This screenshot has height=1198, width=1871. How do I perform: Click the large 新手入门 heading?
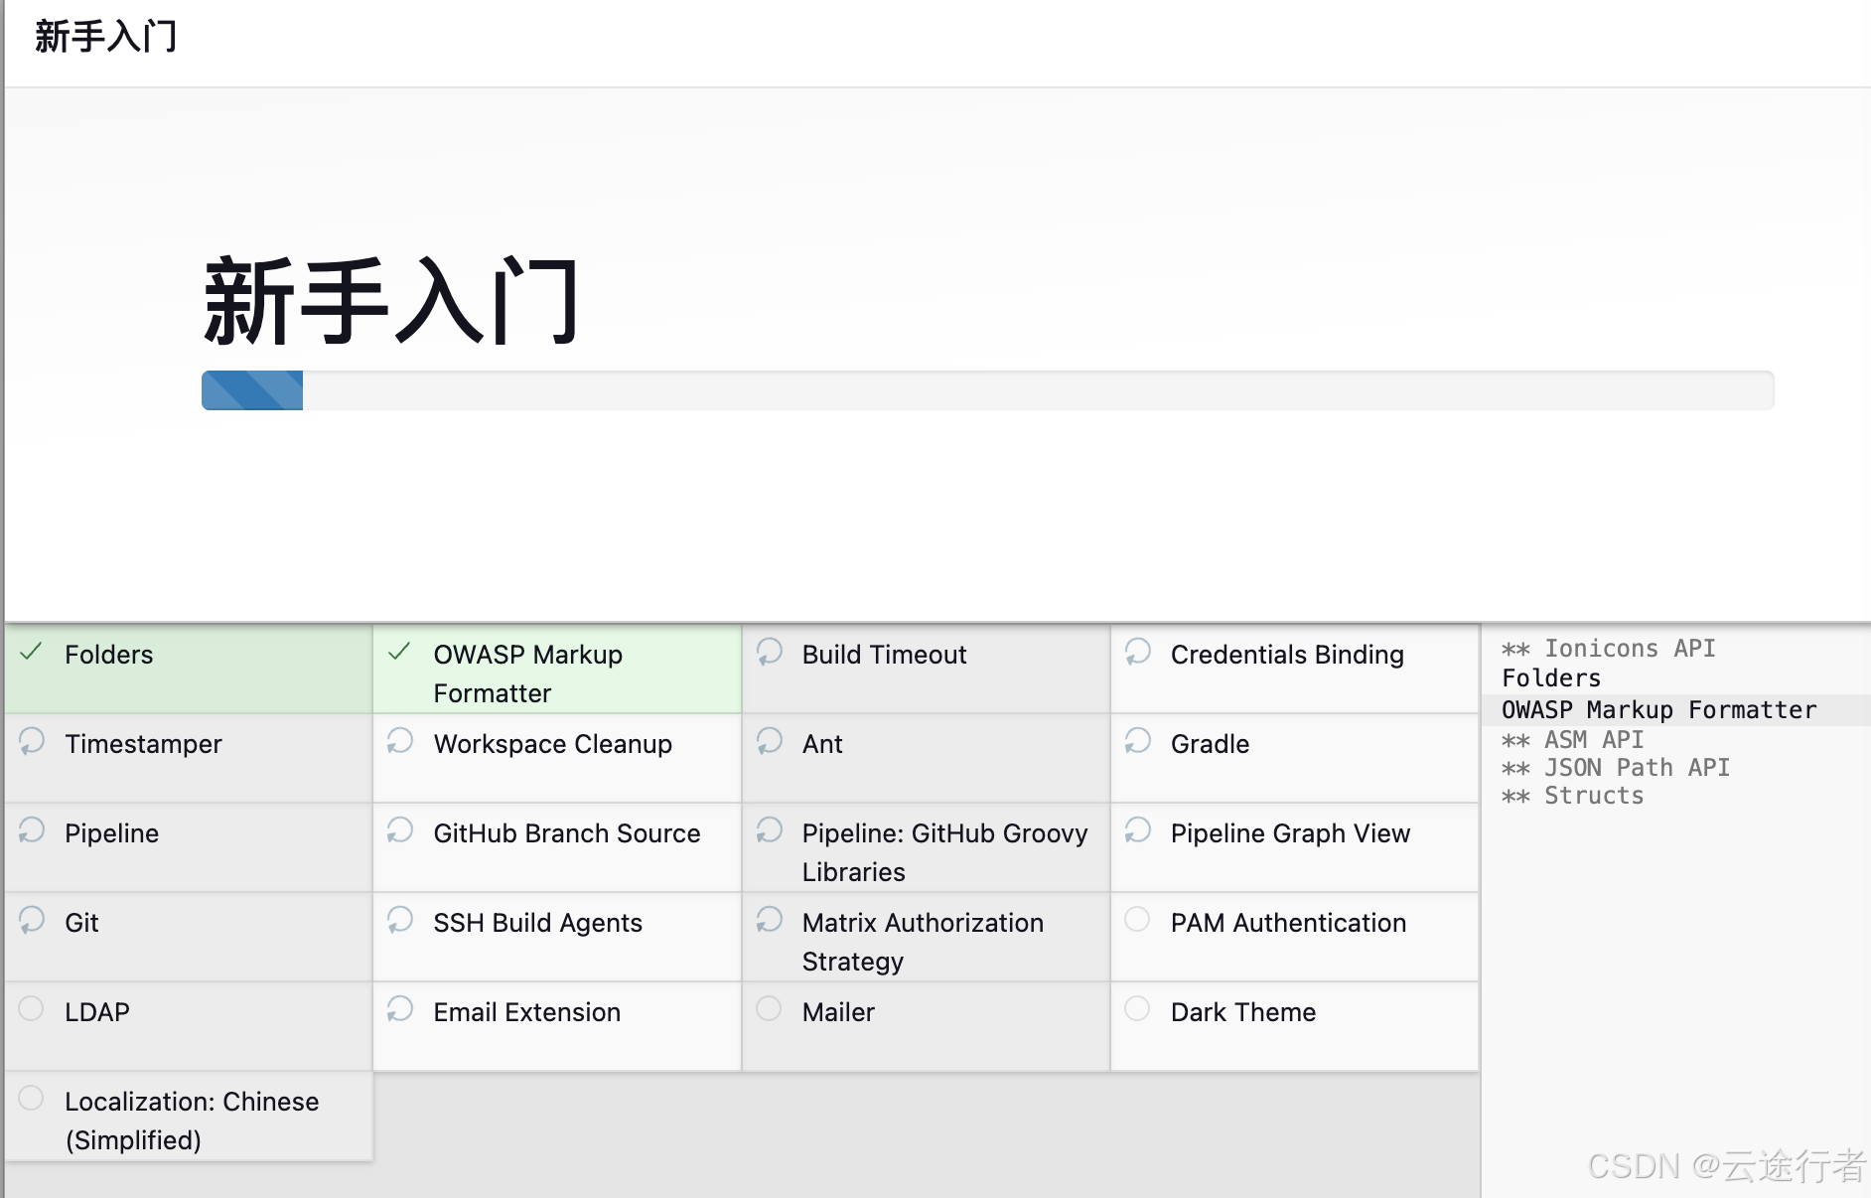(391, 301)
